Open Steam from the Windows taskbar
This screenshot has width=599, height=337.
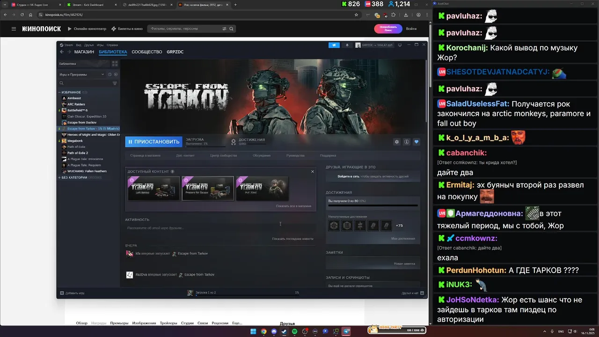(284, 331)
